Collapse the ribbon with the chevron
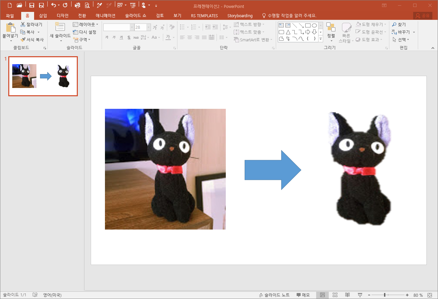Screen dimensions: 438x299 [x=433, y=48]
